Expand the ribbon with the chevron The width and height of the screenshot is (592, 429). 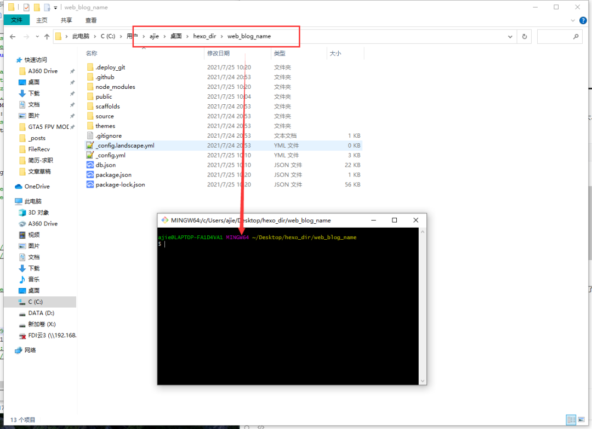[573, 20]
